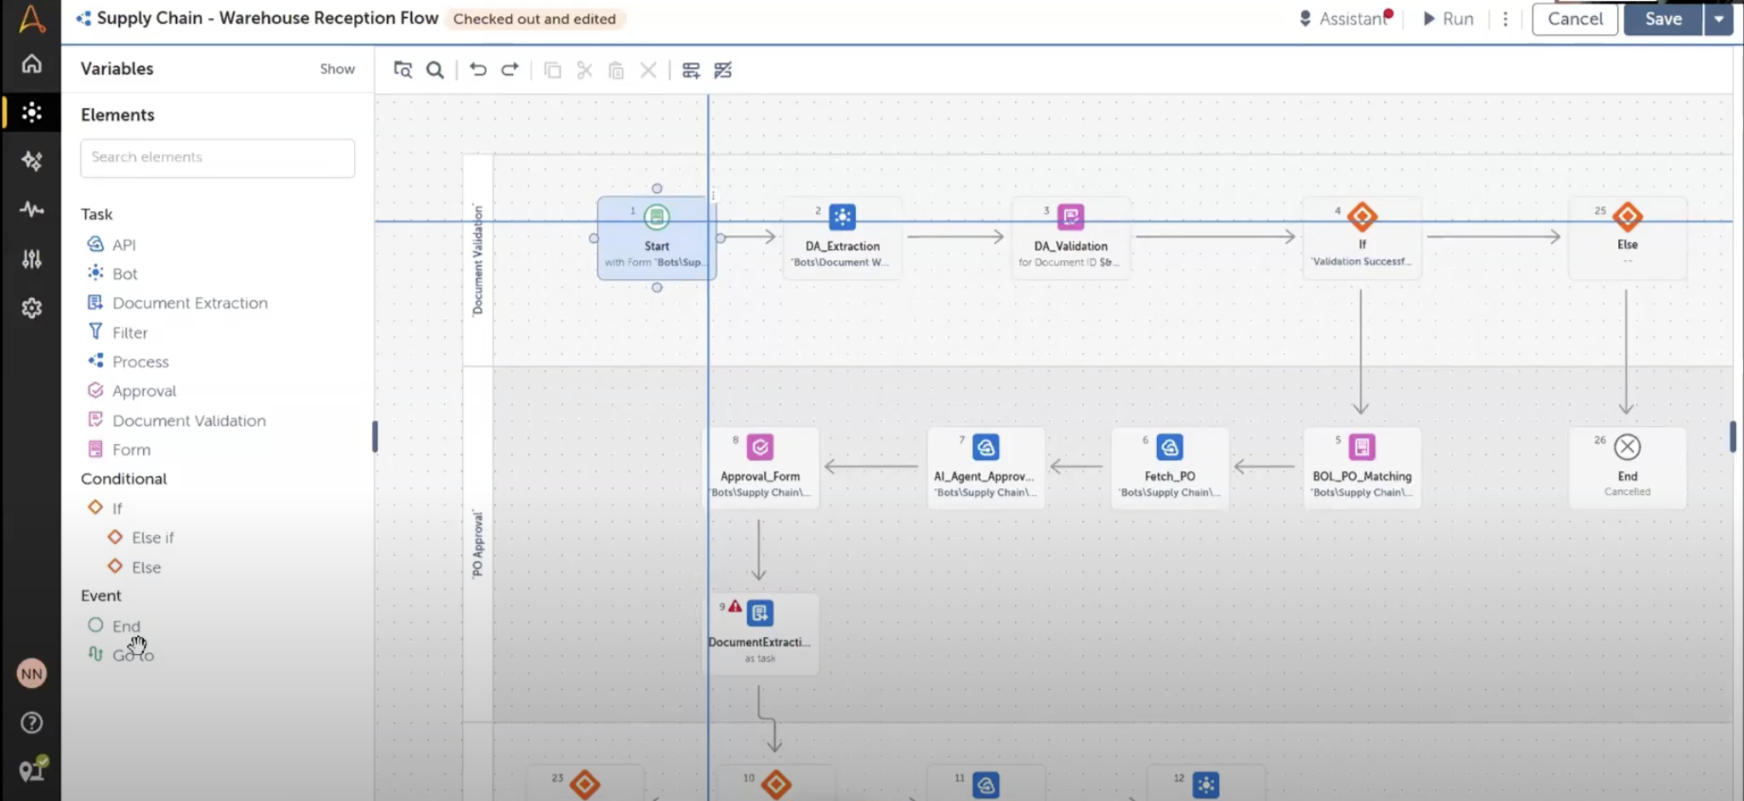Run the flow from the top bar
This screenshot has height=801, width=1744.
[x=1448, y=18]
